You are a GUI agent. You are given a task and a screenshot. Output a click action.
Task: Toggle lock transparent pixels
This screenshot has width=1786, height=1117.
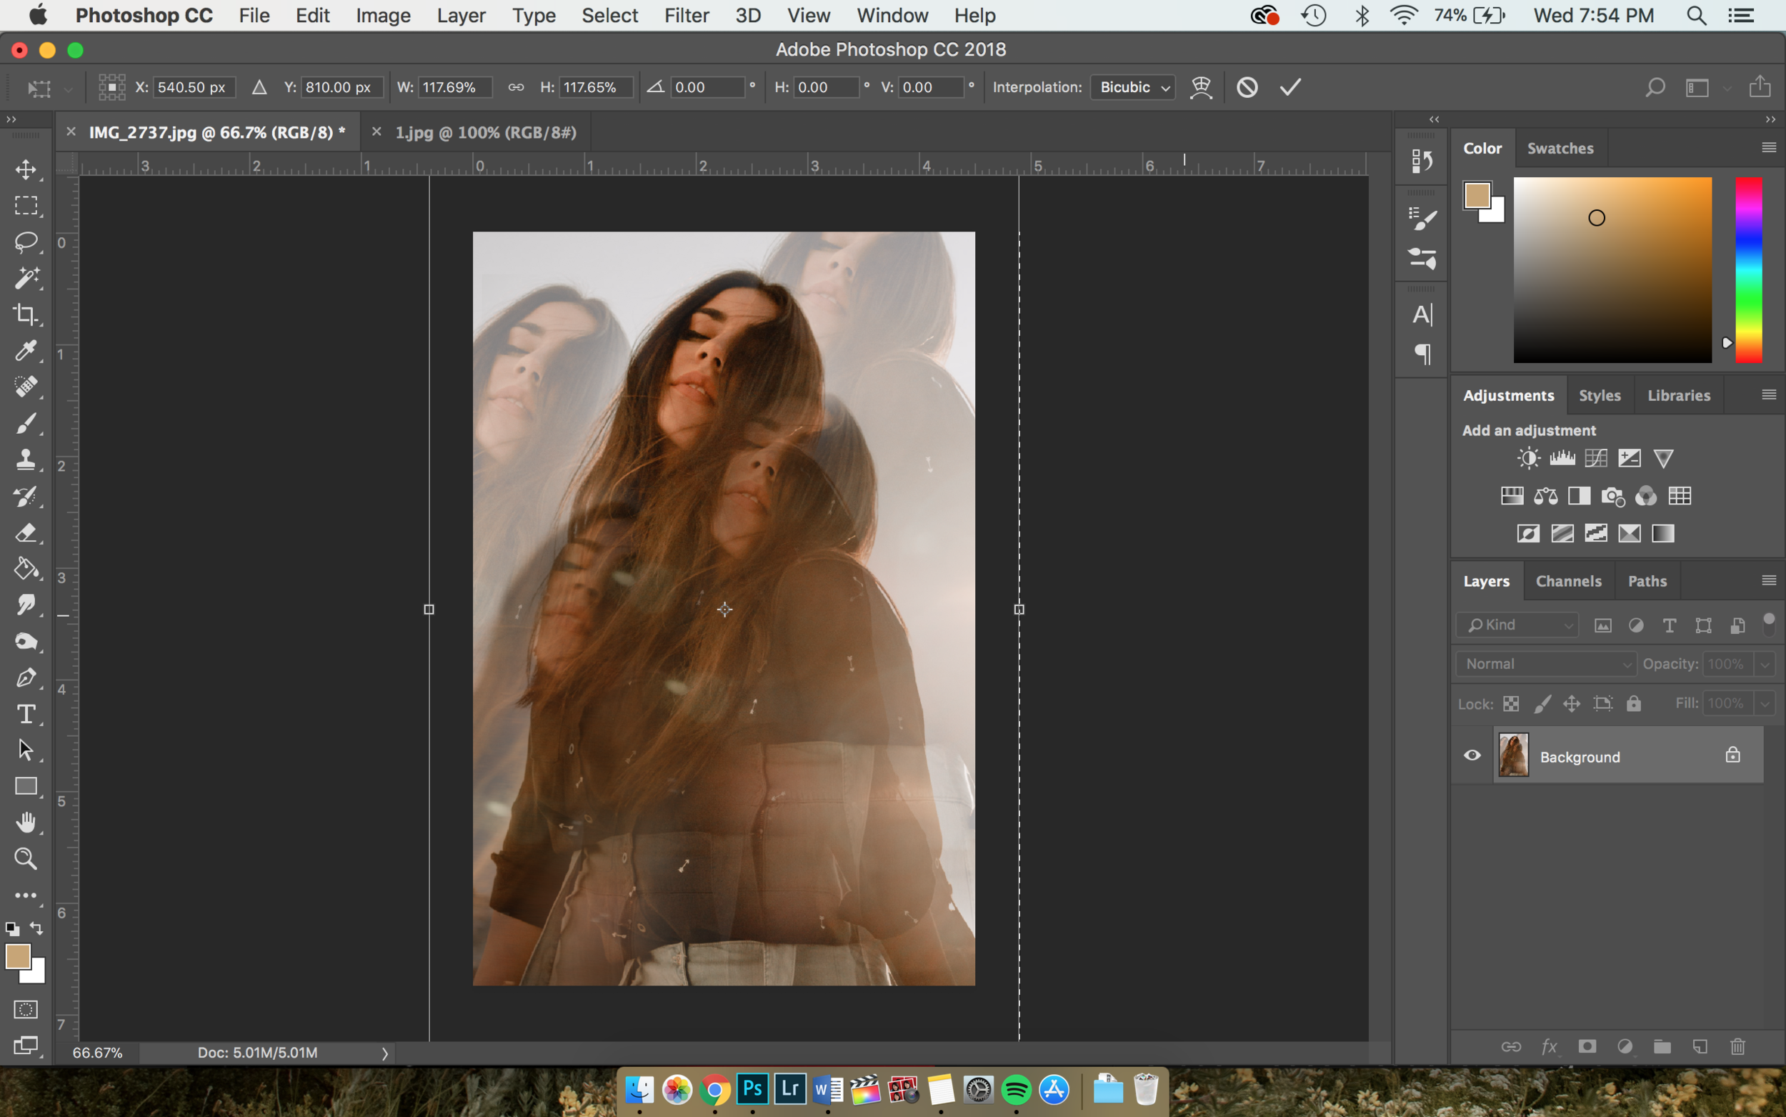(1511, 703)
